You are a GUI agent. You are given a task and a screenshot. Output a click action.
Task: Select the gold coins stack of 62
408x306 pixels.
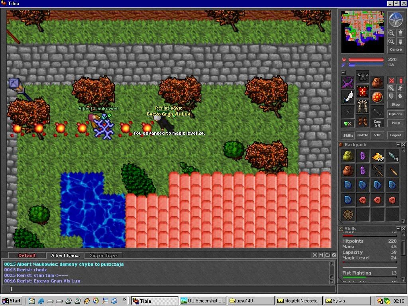tap(377, 156)
